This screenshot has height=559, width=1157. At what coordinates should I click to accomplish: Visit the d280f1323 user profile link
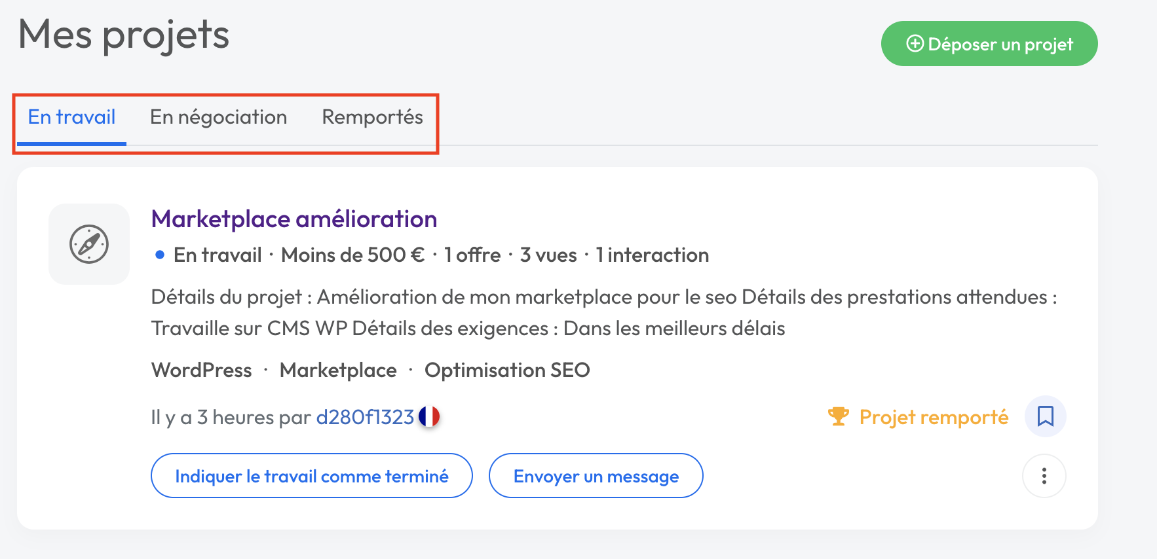(x=365, y=417)
